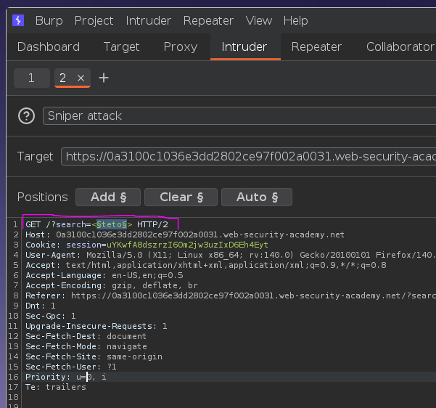
Task: Click the Sec-Fetch-User header line
Action: (71, 367)
